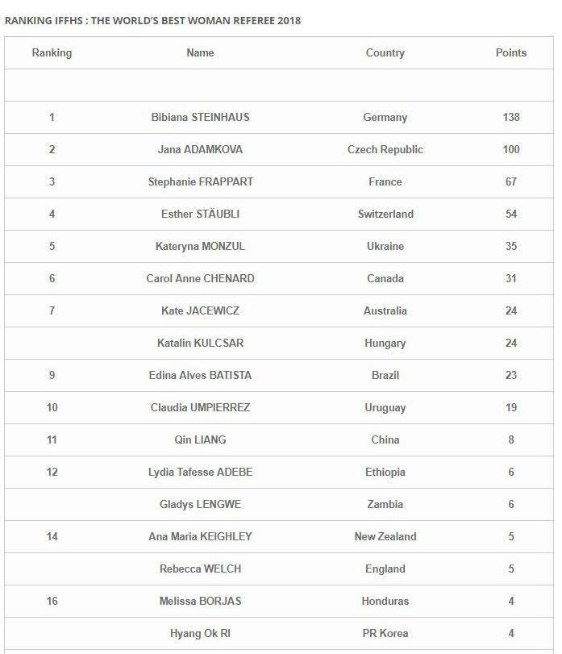The image size is (562, 654).
Task: Click ranking number 9 cell
Action: coord(52,376)
